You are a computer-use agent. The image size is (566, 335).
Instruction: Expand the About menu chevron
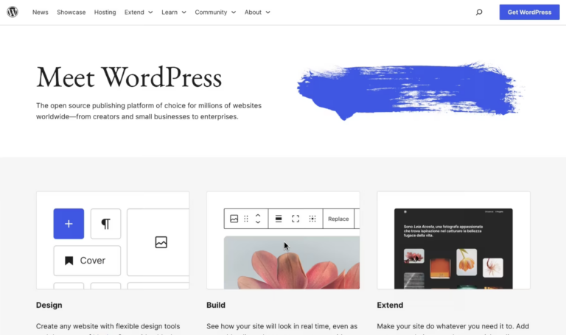[x=268, y=13]
